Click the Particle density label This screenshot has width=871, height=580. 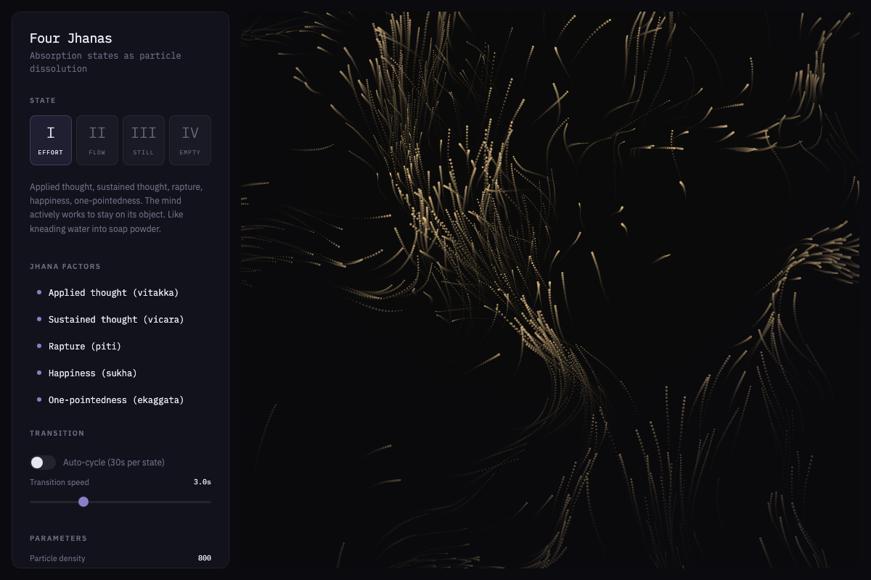click(57, 558)
